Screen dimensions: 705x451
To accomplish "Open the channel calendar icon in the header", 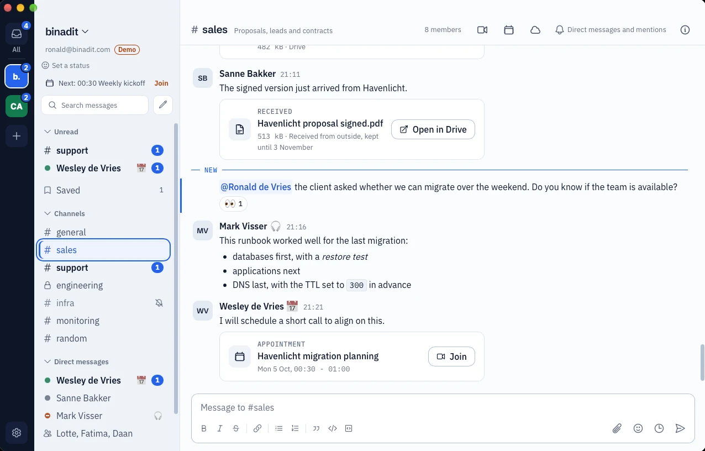I will (509, 30).
